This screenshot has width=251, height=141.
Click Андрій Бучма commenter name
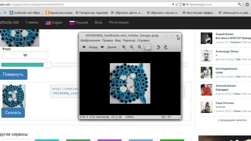[x=224, y=34]
